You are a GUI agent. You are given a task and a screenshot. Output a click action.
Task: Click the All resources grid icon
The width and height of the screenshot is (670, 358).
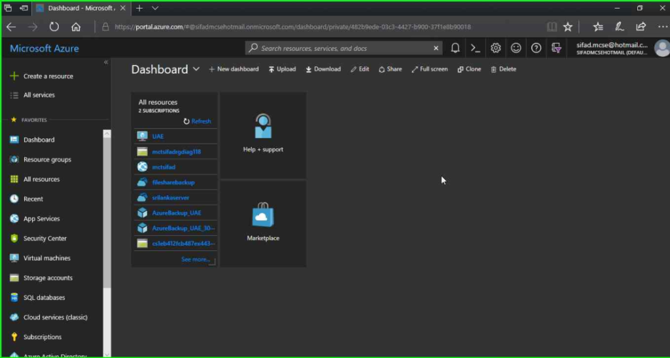(x=14, y=179)
